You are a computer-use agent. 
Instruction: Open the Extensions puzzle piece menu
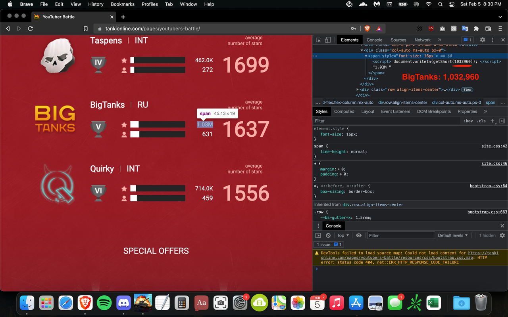[476, 29]
